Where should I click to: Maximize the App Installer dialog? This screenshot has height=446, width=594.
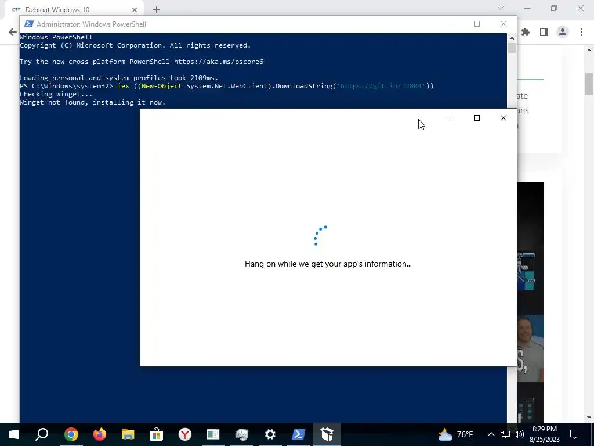pos(477,118)
